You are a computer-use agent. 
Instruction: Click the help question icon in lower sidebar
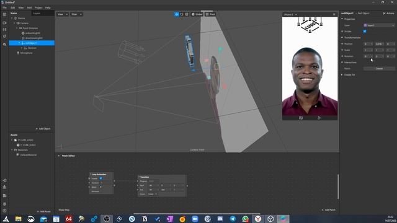4,211
